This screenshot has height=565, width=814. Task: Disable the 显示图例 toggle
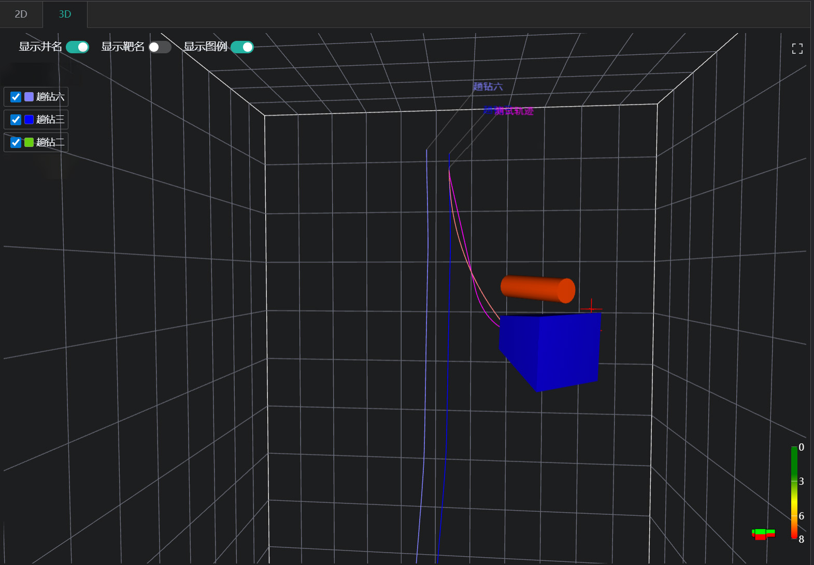[x=242, y=47]
